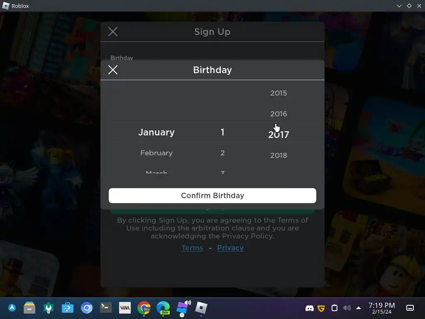Viewport: 425px width, 319px height.
Task: Select day 1 in the day column
Action: 222,132
